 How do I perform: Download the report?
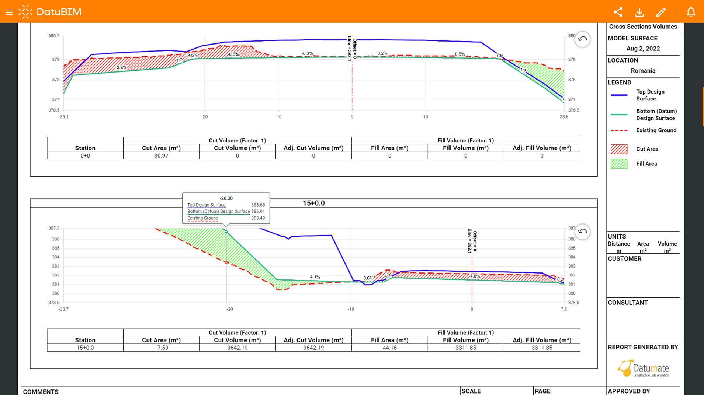pyautogui.click(x=639, y=12)
